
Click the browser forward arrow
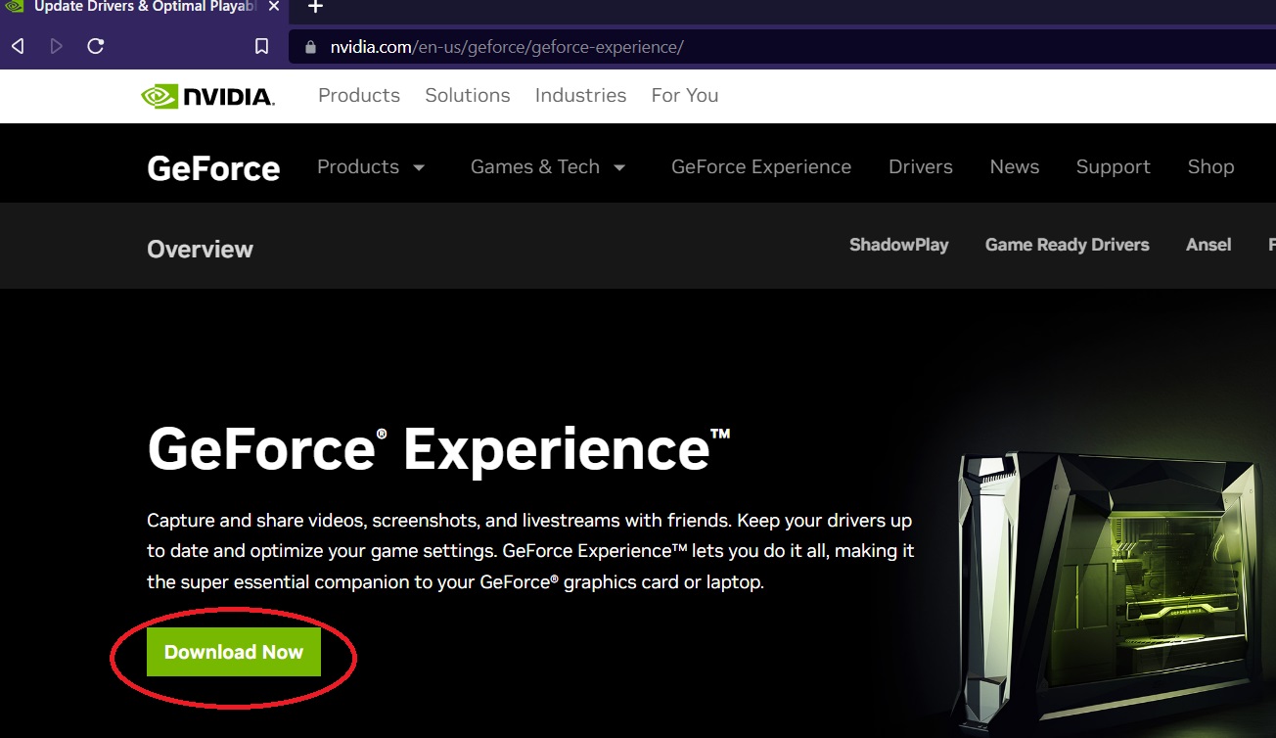pos(57,46)
